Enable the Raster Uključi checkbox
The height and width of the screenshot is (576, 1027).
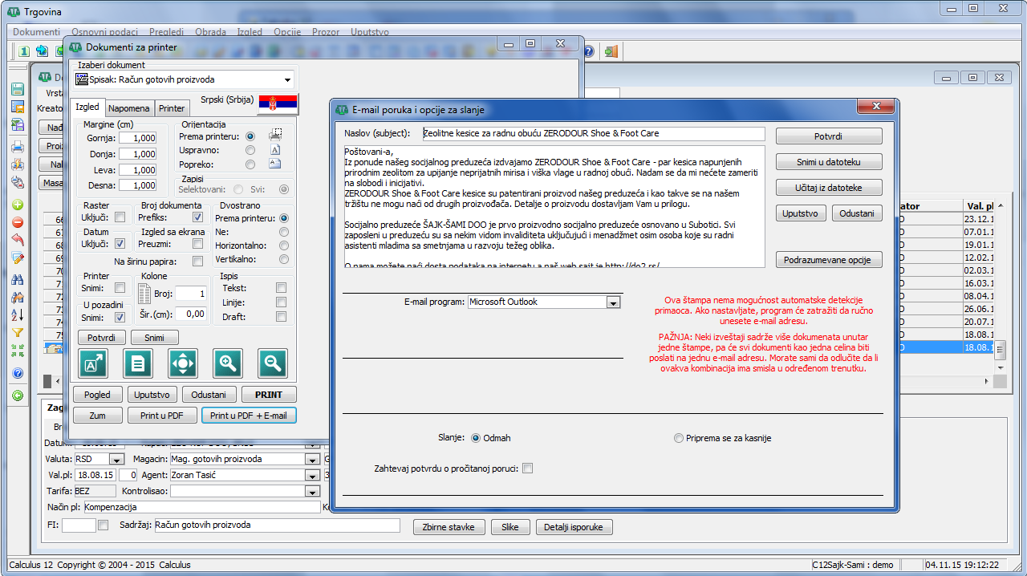tap(120, 217)
